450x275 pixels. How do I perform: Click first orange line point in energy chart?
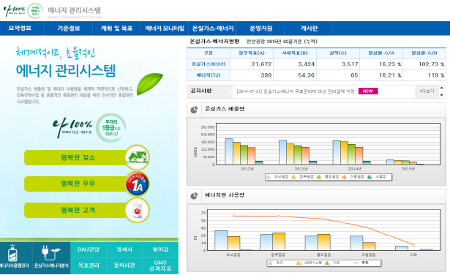click(x=233, y=216)
